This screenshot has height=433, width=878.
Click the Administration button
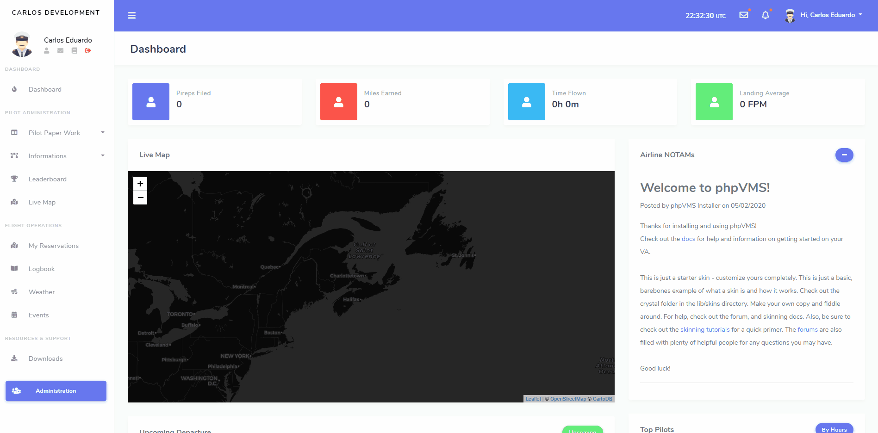click(x=56, y=391)
